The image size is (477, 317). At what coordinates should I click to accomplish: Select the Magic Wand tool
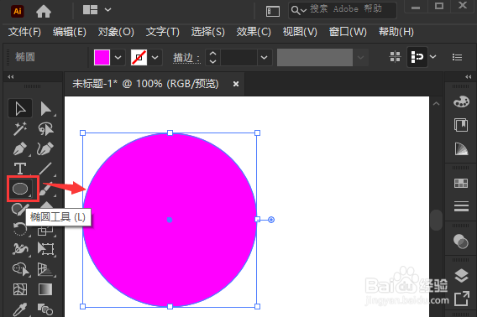(20, 128)
